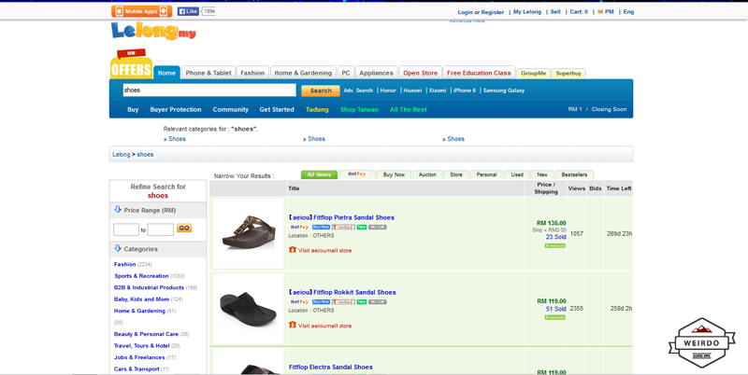Open the Shop Taiwan menu link
Screen dimensions: 748x375
click(359, 109)
